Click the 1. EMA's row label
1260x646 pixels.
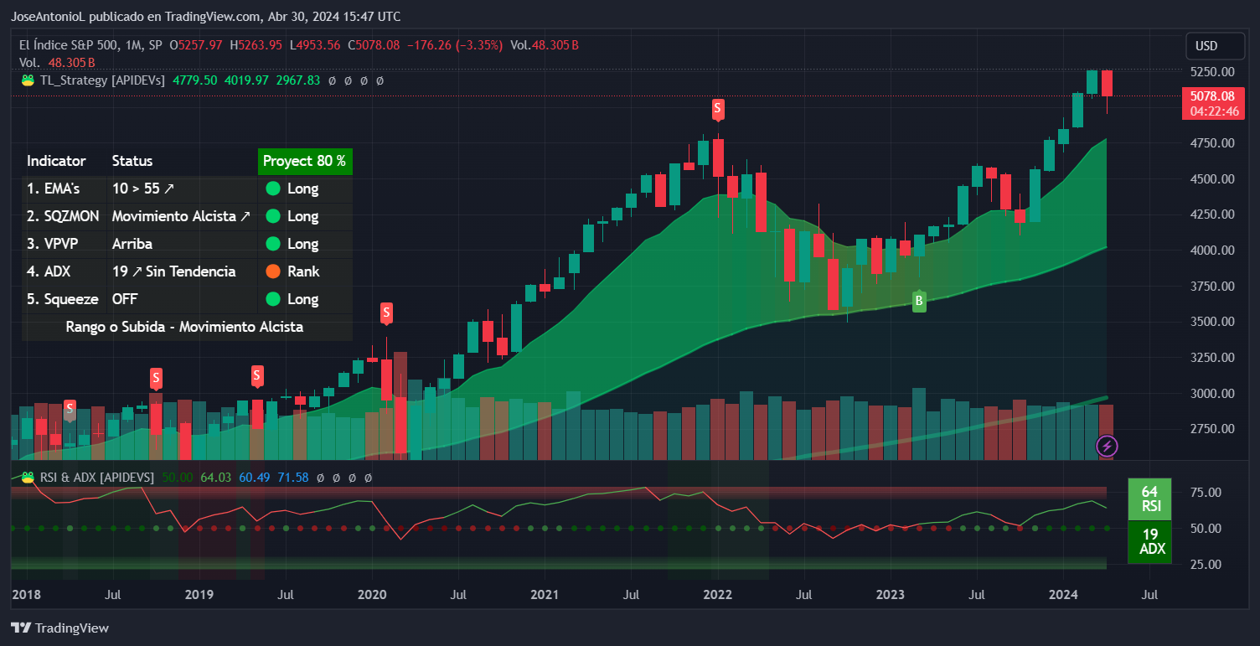(53, 189)
